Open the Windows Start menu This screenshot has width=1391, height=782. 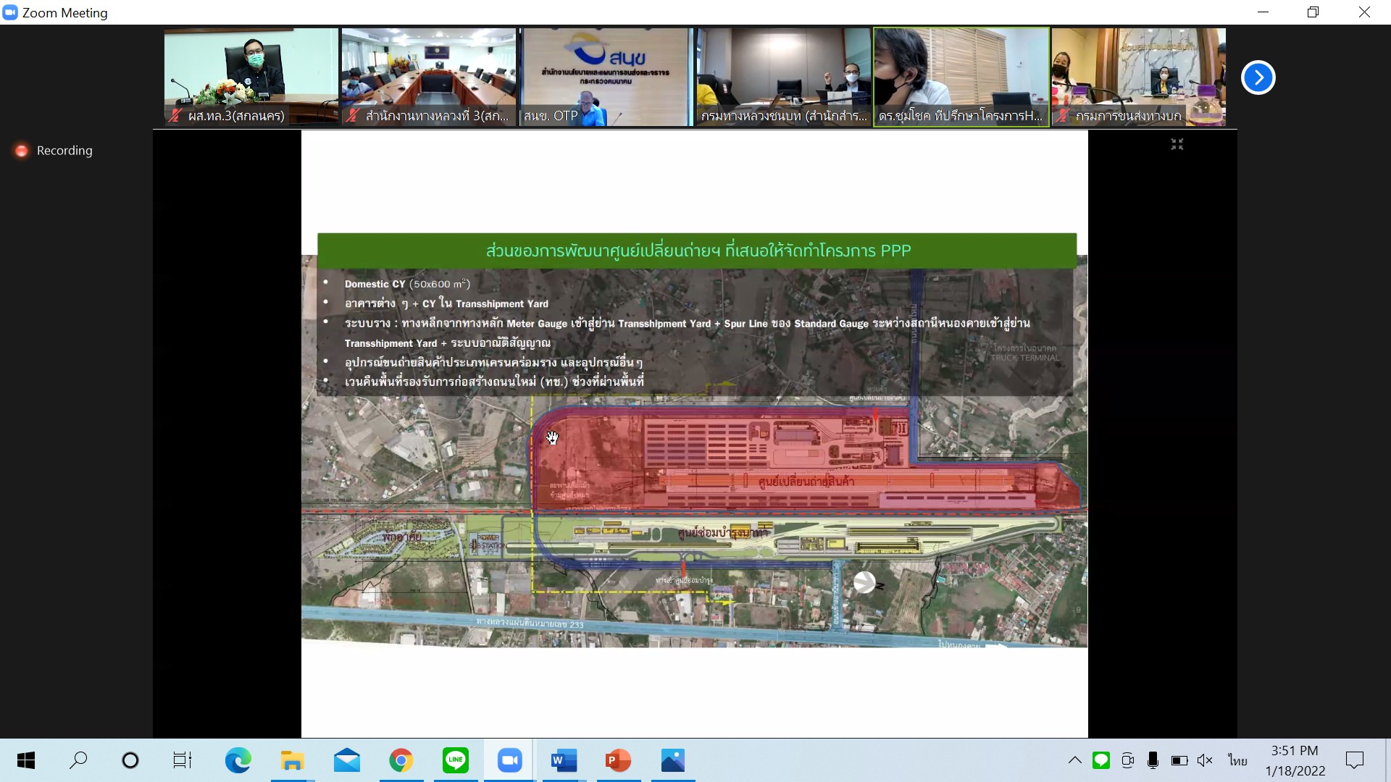26,760
